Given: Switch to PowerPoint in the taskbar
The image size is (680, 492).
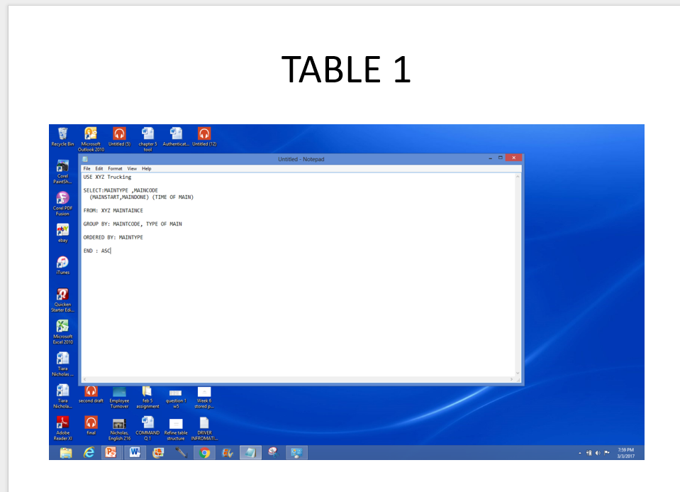Looking at the screenshot, I should [111, 452].
